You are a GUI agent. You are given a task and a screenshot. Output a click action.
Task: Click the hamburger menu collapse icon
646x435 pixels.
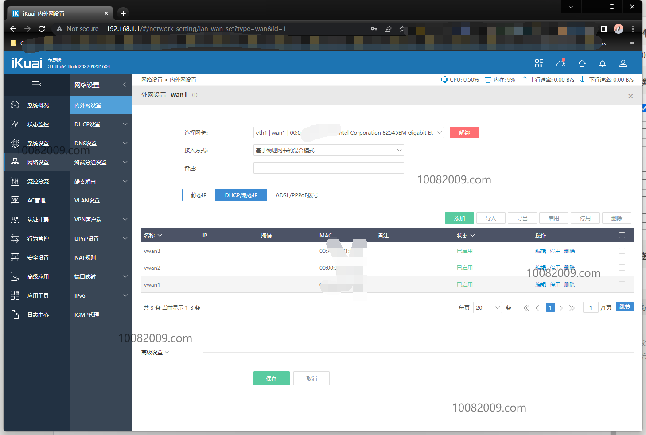coord(37,85)
